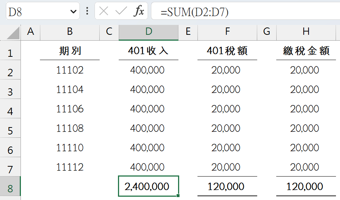Select row 1 header
Viewport: 340px width, 200px height.
(x=10, y=51)
